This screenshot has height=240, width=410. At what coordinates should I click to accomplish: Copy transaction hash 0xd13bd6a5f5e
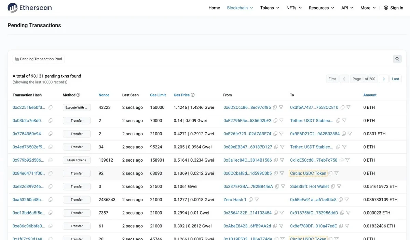pos(51,213)
